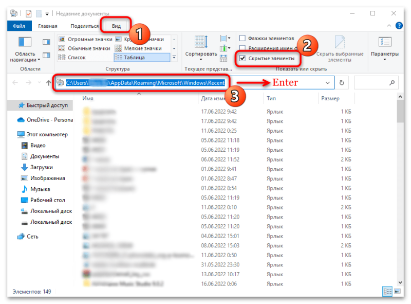
Task: Click the Sort by (Сортировать) icon
Action: pyautogui.click(x=201, y=48)
